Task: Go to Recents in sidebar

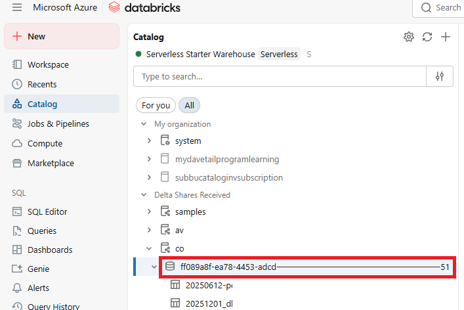Action: coord(42,85)
